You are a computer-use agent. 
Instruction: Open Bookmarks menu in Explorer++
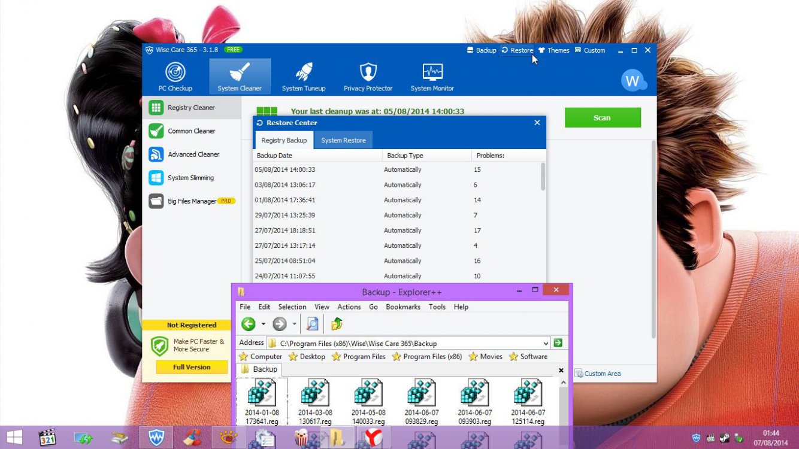pos(403,307)
